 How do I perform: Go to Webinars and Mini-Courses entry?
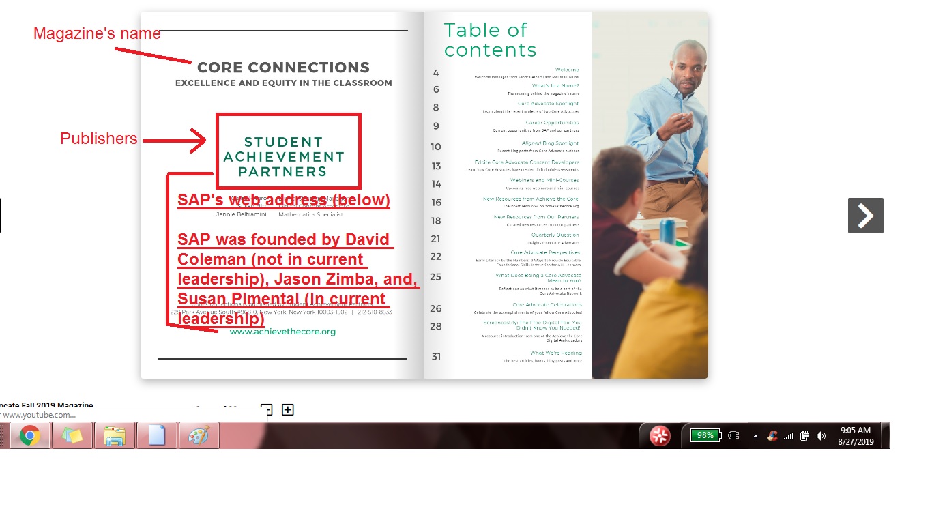(544, 180)
